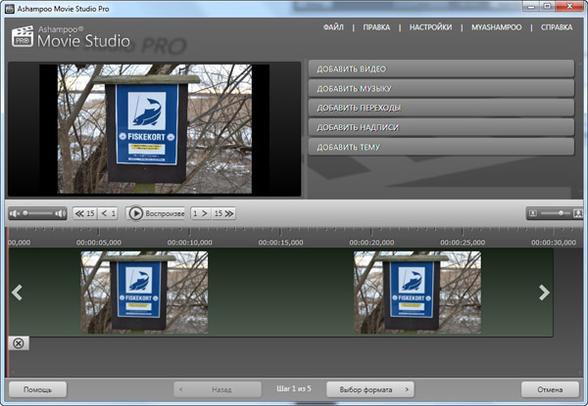588x406 pixels.
Task: Click the delete clip X icon
Action: pyautogui.click(x=19, y=342)
